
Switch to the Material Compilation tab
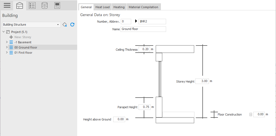[143, 7]
